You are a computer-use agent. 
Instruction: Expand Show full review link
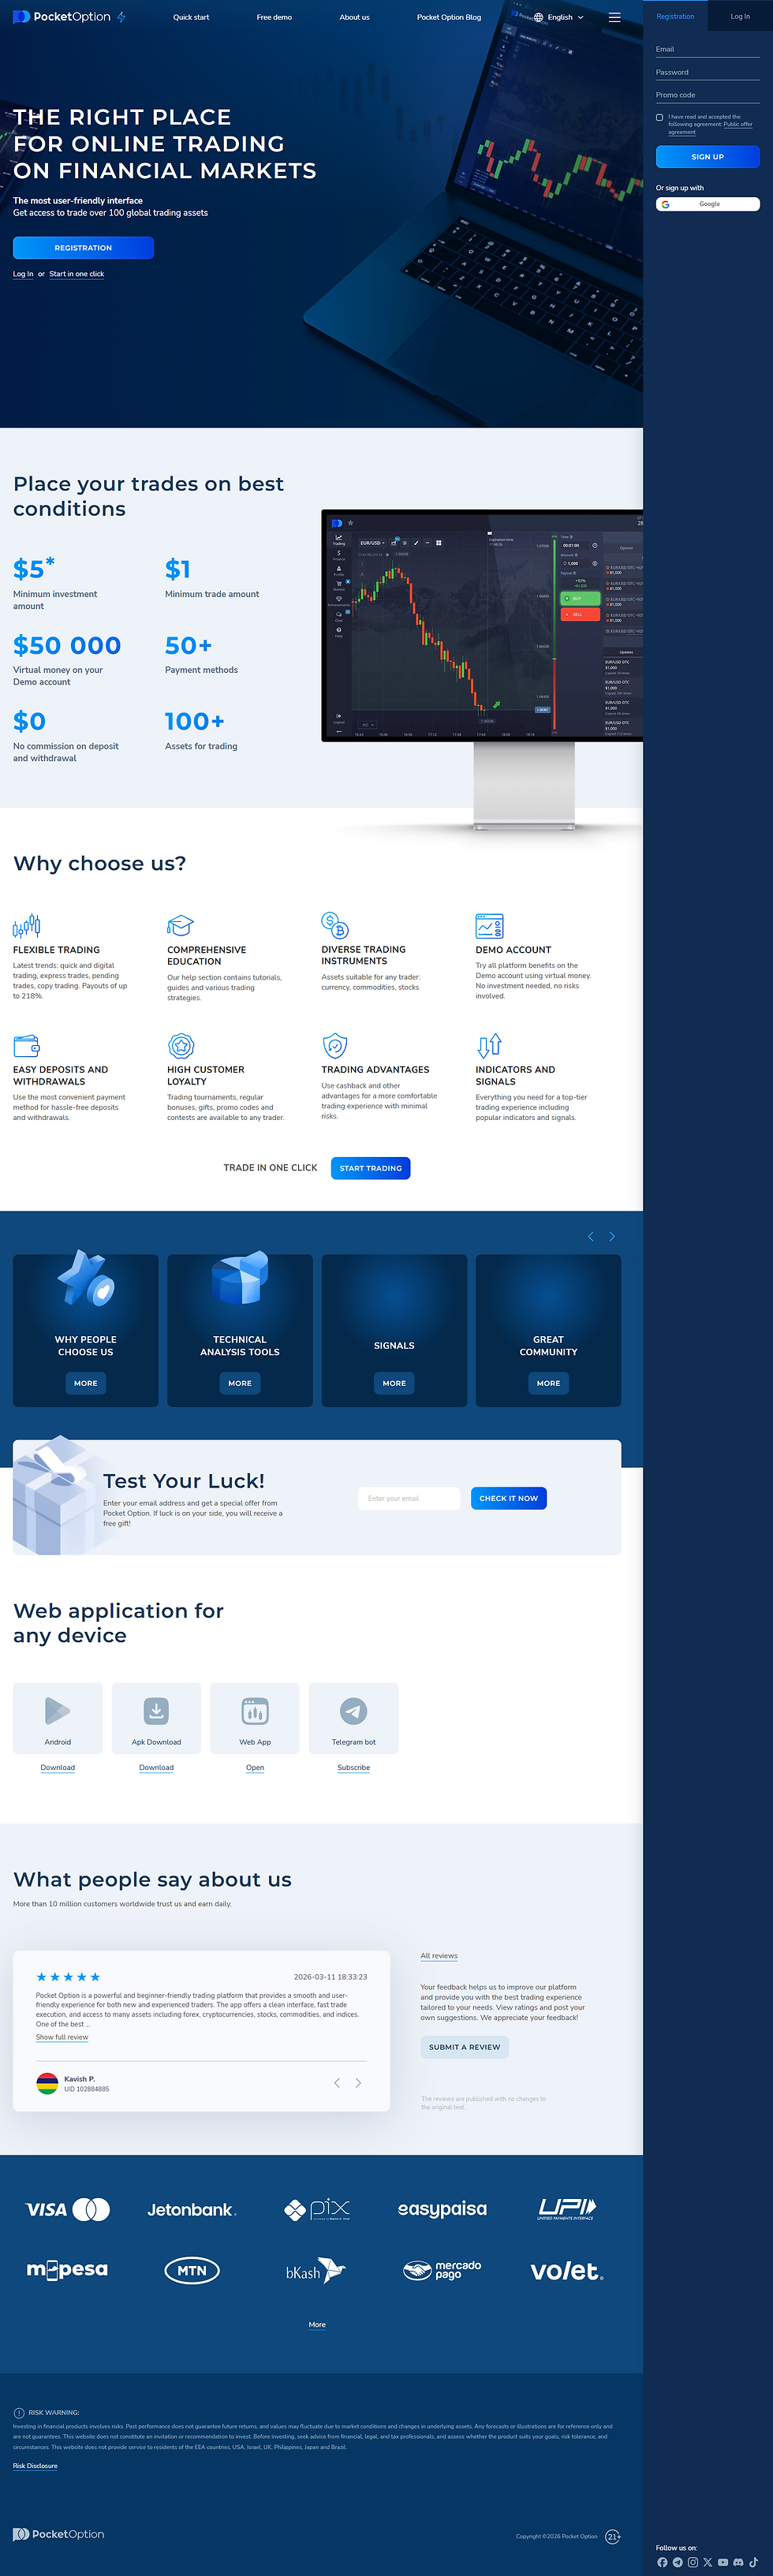pos(62,2037)
